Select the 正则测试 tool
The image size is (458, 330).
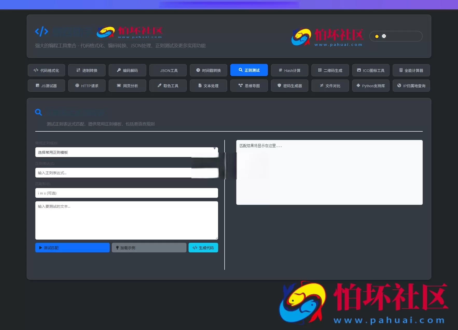point(248,70)
